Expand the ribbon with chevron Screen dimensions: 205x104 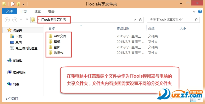tap(194, 11)
